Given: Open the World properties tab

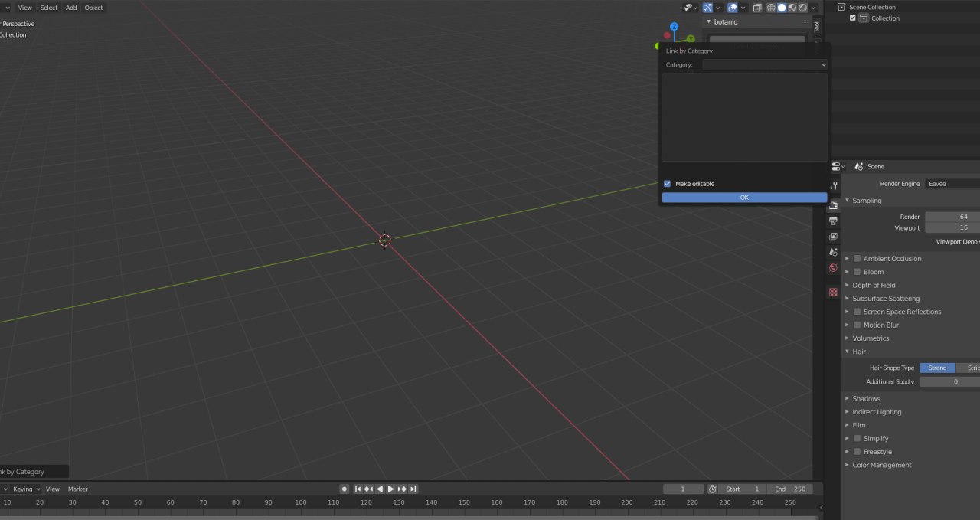Looking at the screenshot, I should click(833, 268).
